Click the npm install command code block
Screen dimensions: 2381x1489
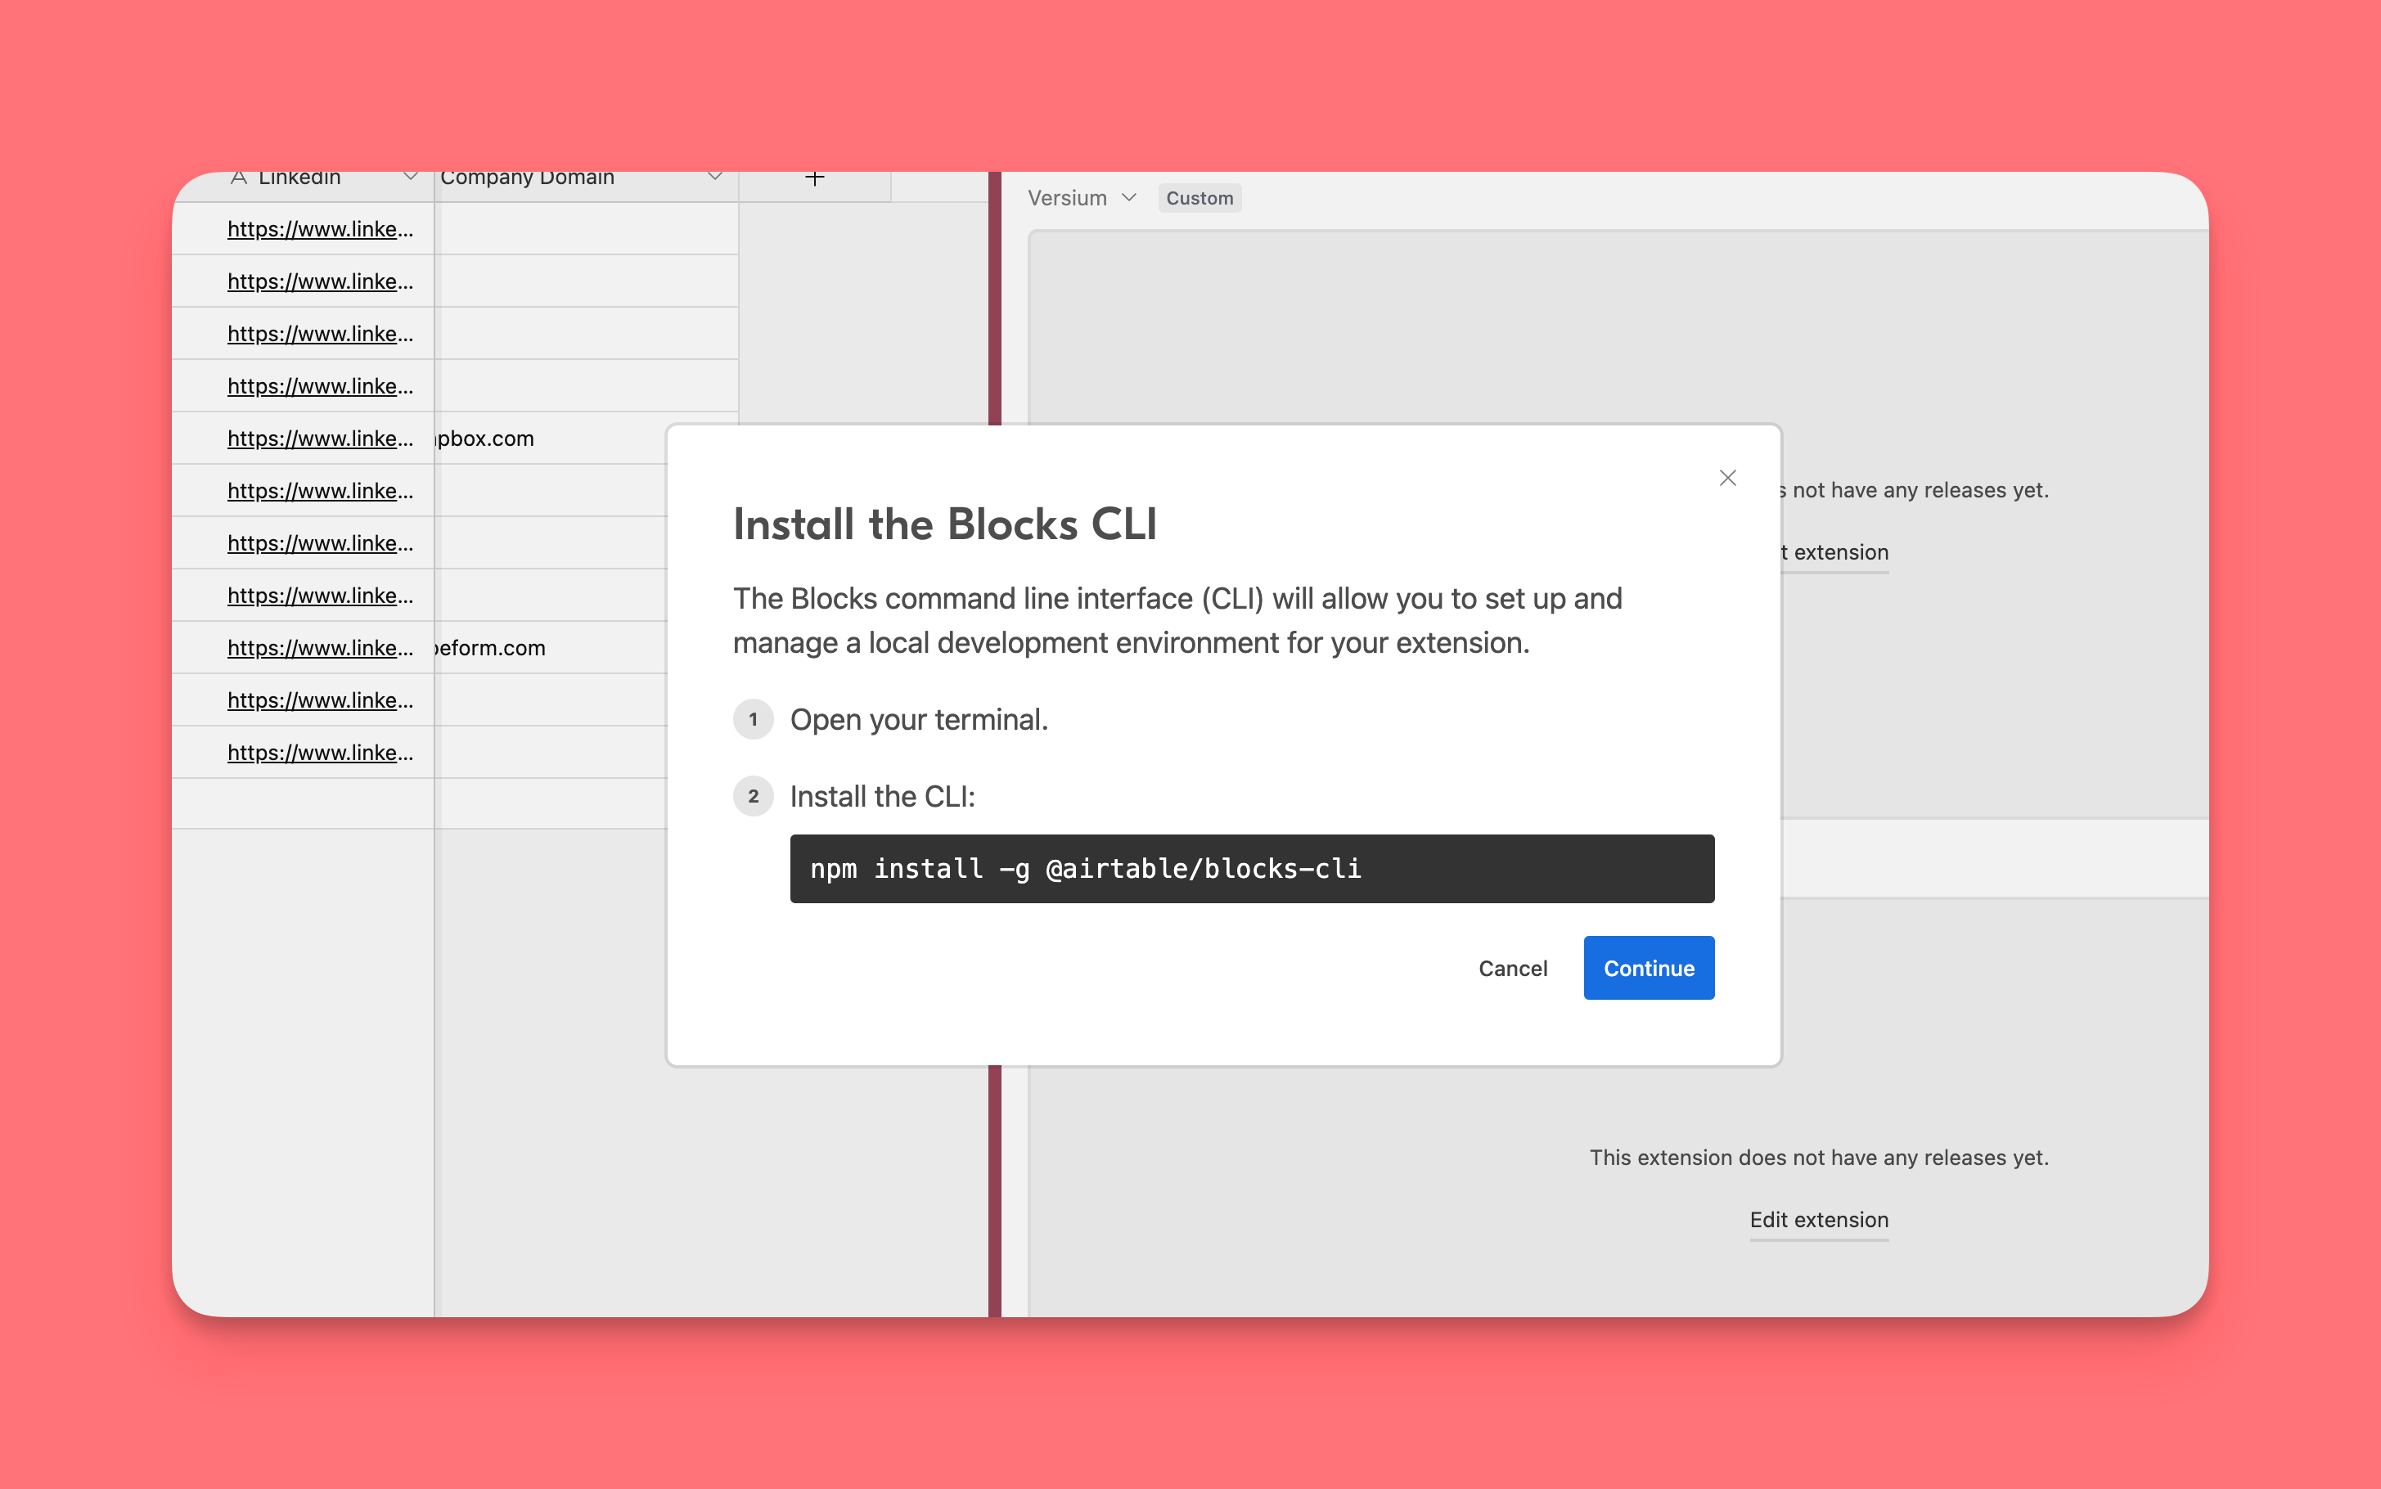[1252, 869]
